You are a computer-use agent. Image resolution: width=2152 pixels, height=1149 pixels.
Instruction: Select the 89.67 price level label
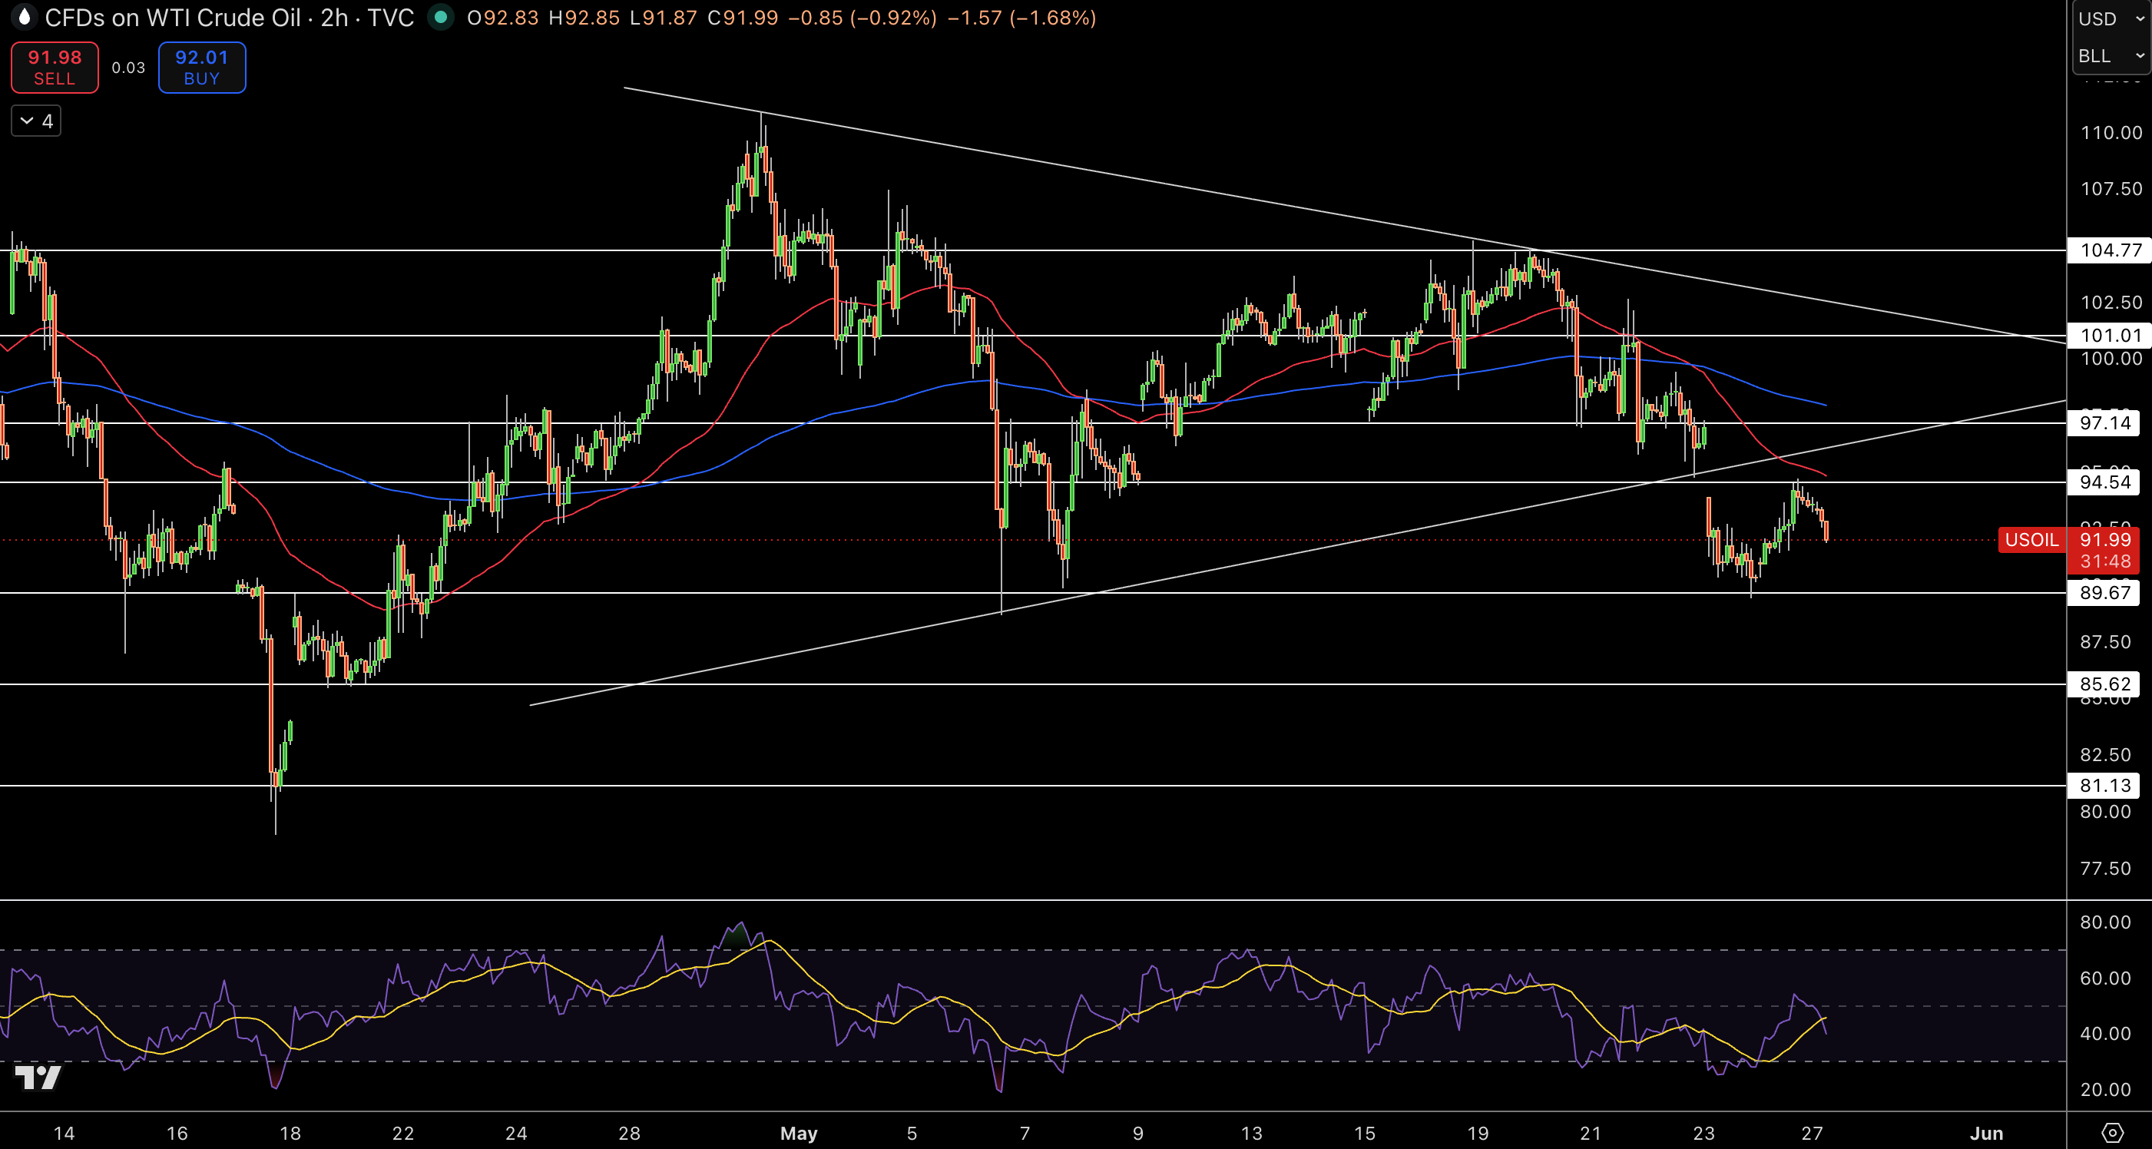(2104, 592)
